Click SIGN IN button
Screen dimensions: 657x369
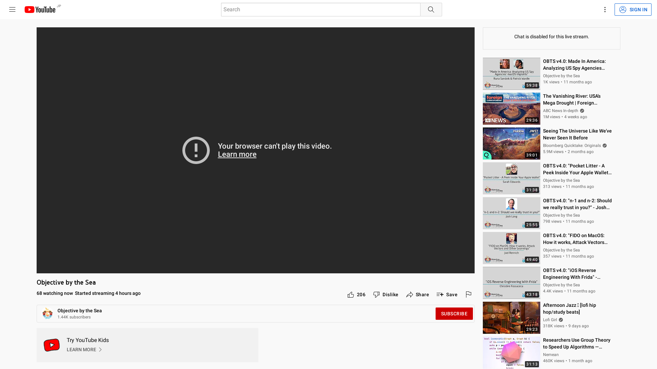(633, 10)
